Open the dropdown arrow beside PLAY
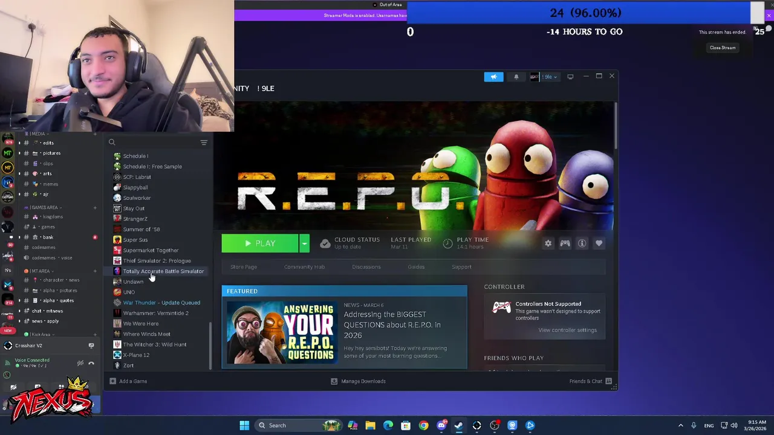 pos(304,243)
